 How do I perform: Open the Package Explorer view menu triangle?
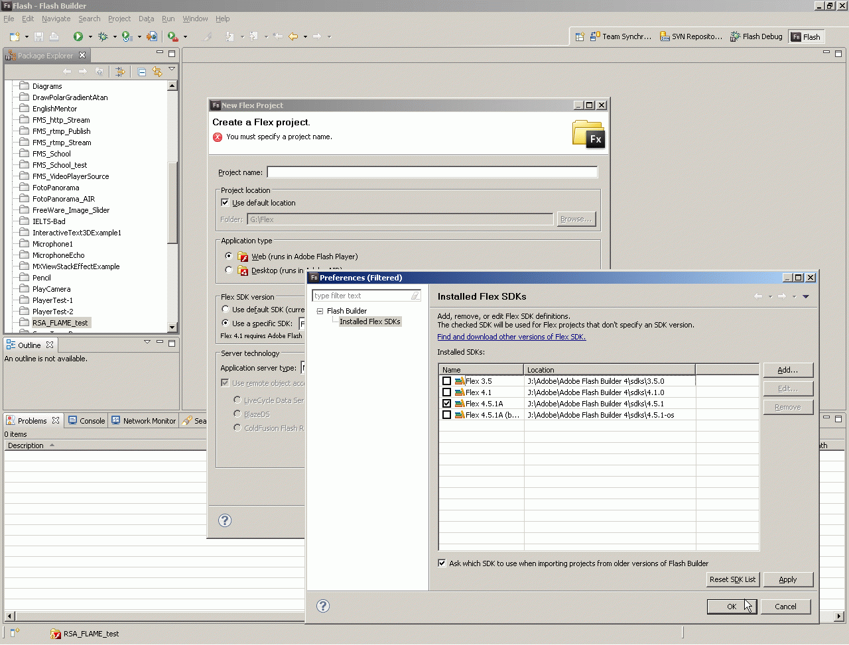point(172,70)
